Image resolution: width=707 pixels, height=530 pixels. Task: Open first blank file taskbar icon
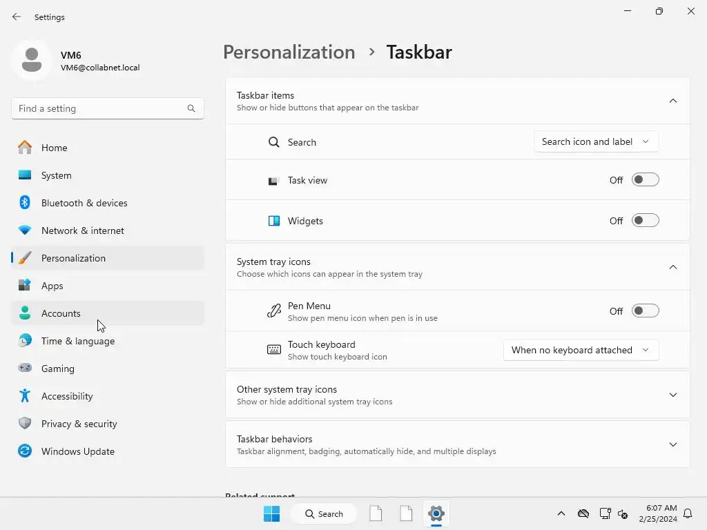point(376,513)
